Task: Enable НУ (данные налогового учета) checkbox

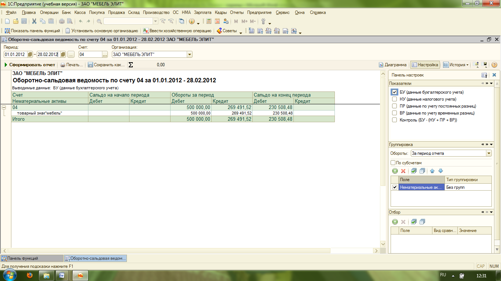Action: click(x=394, y=99)
